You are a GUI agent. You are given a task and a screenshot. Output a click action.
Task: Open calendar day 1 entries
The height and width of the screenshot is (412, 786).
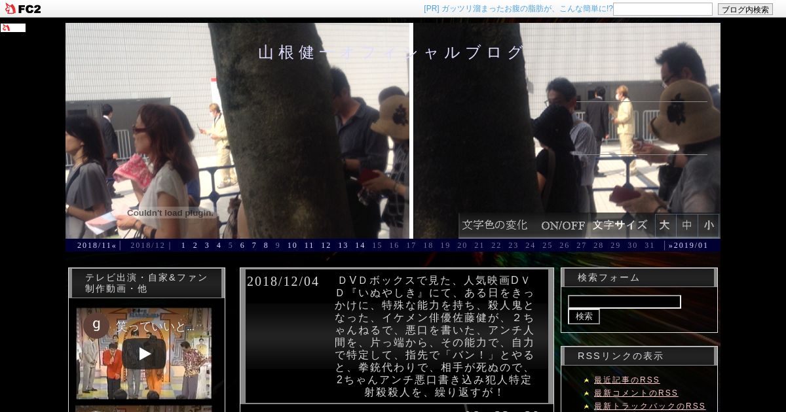pyautogui.click(x=183, y=245)
